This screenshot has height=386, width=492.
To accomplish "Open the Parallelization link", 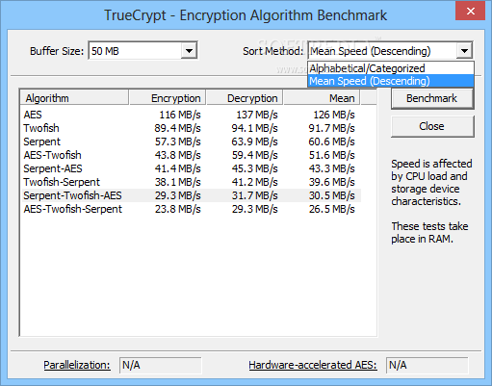I will 77,365.
